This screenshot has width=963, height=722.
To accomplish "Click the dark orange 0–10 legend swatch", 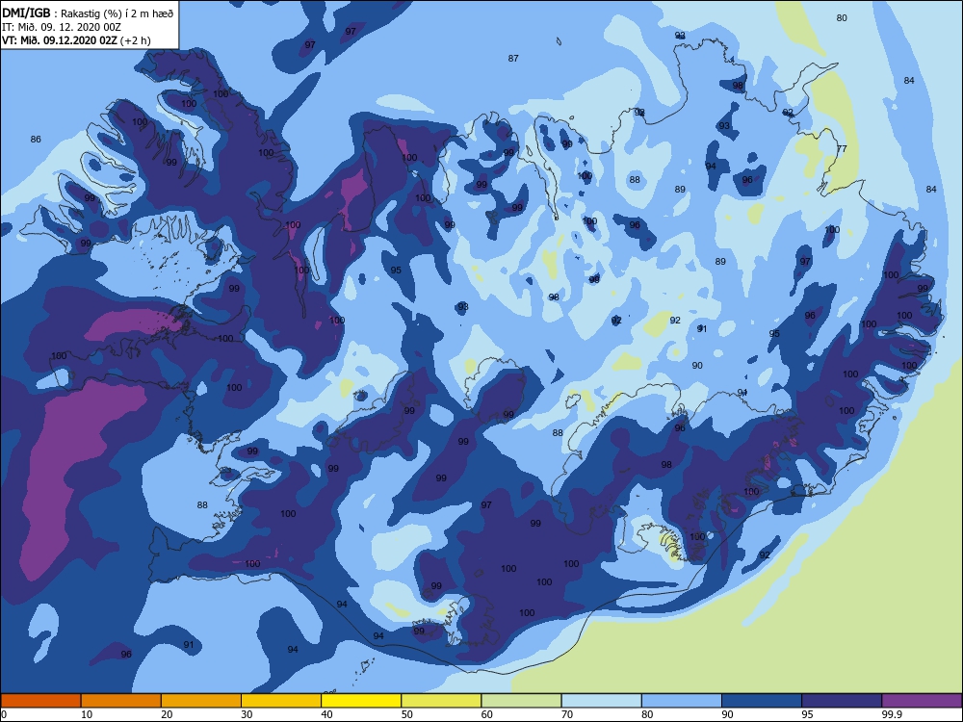I will [40, 701].
